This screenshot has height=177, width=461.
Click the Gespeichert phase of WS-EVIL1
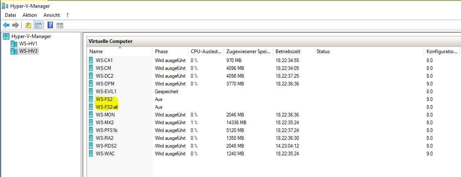point(167,92)
